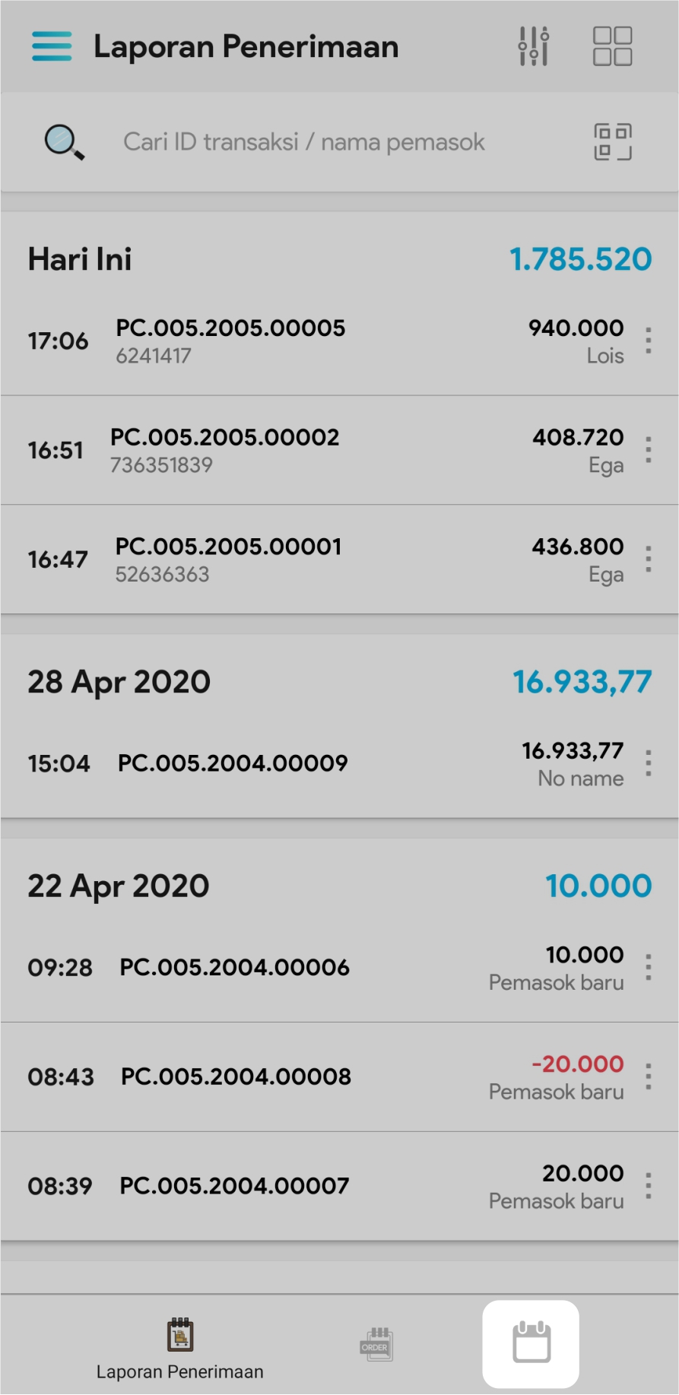
Task: Switch to grid view layout
Action: click(x=612, y=46)
